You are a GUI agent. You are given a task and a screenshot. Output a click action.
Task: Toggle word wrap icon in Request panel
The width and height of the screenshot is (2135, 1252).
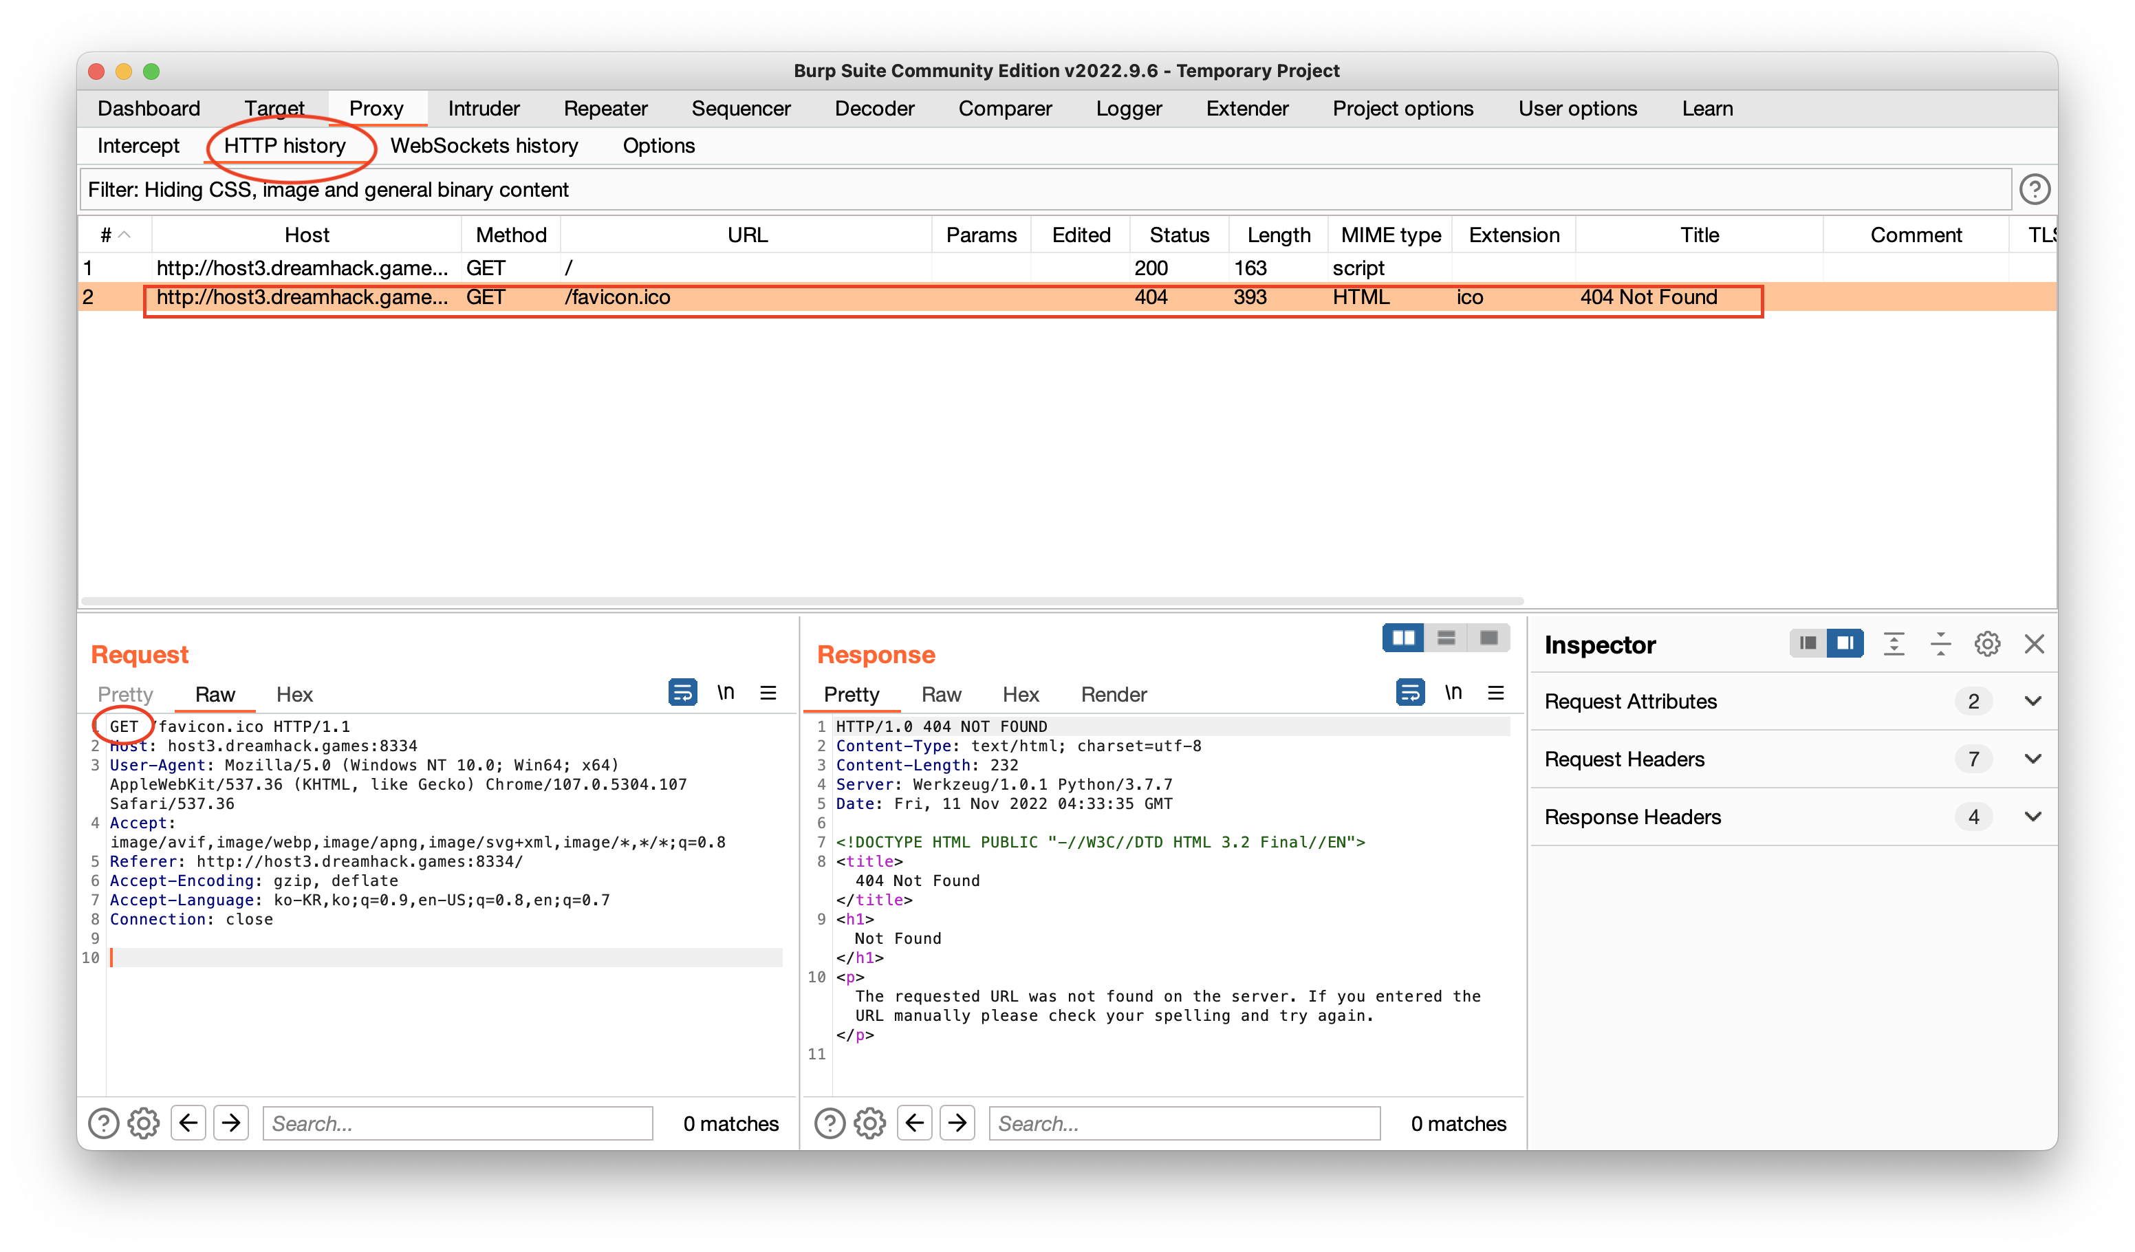point(682,692)
